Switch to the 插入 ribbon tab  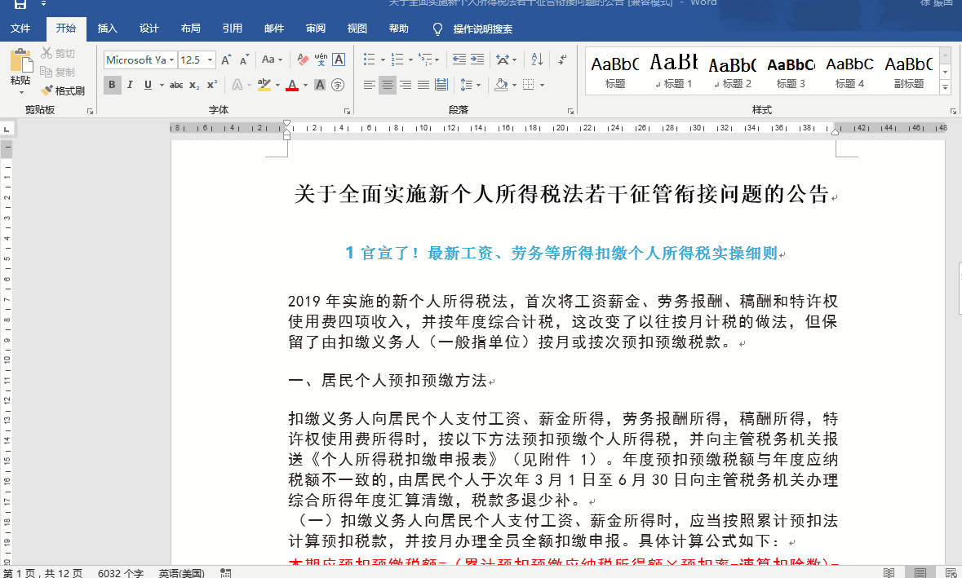coord(107,27)
